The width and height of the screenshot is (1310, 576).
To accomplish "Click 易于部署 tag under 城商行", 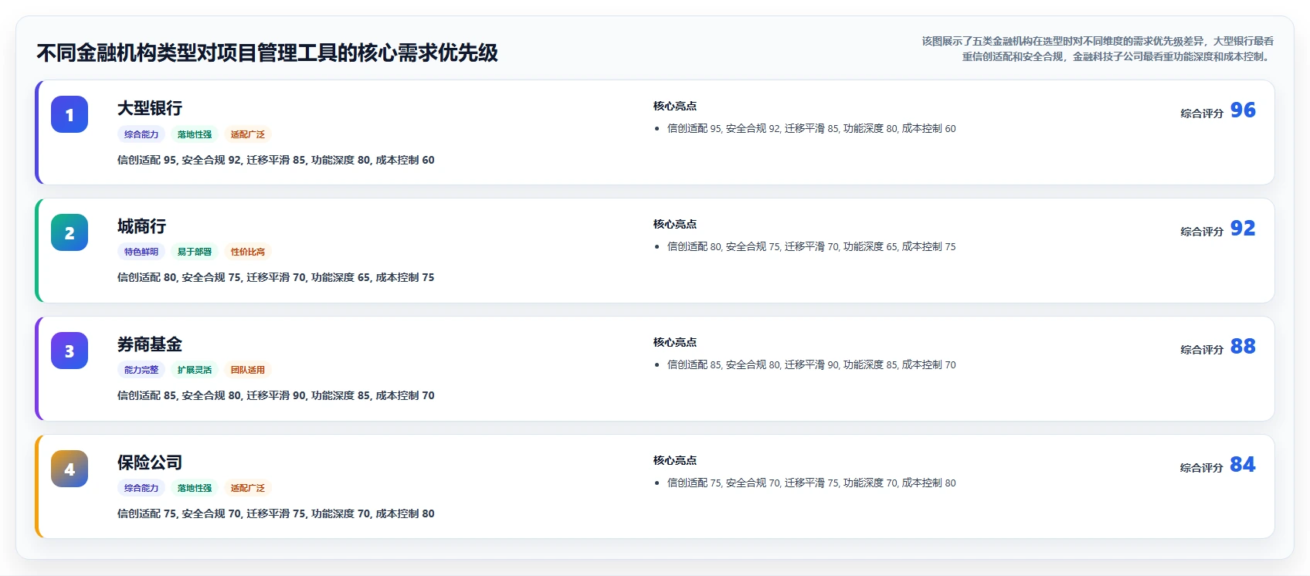I will pyautogui.click(x=195, y=252).
